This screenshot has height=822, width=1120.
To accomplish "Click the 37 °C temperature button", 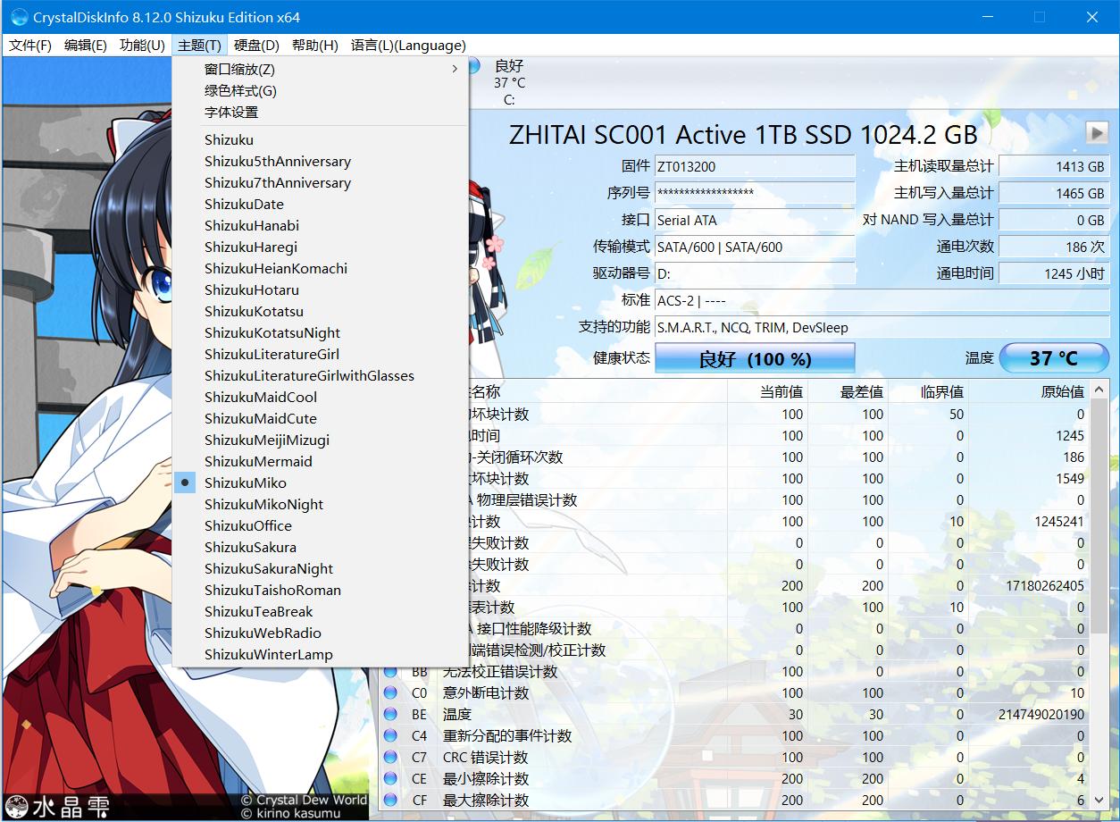I will 1054,358.
